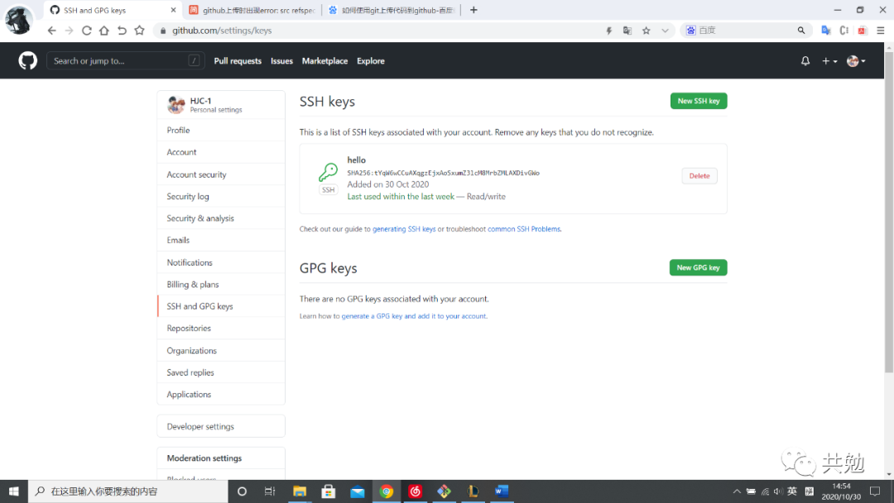Screen dimensions: 894x503
Task: Open Issues in top navigation
Action: 281,61
